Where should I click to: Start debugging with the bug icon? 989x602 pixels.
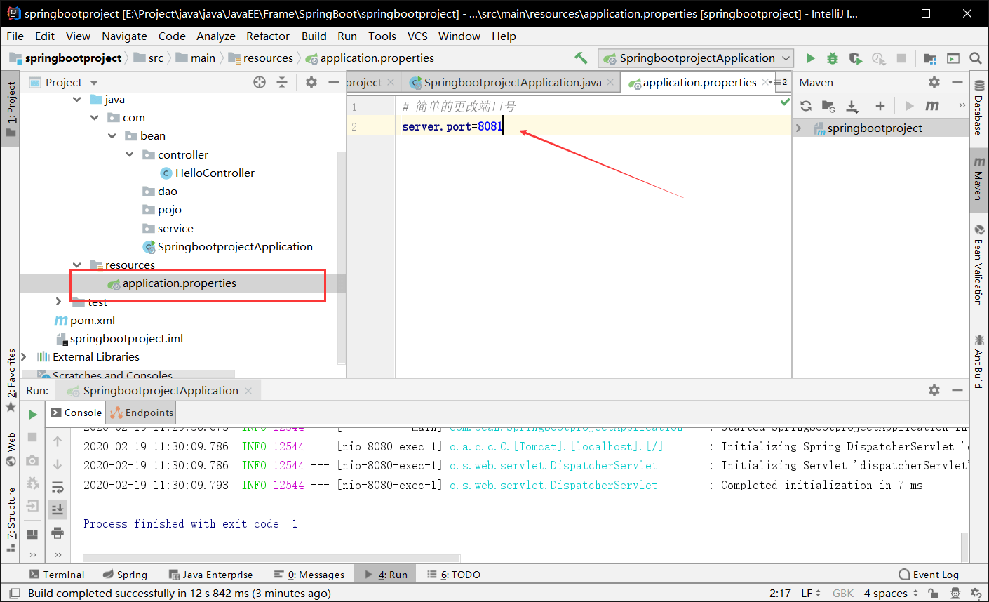tap(833, 58)
